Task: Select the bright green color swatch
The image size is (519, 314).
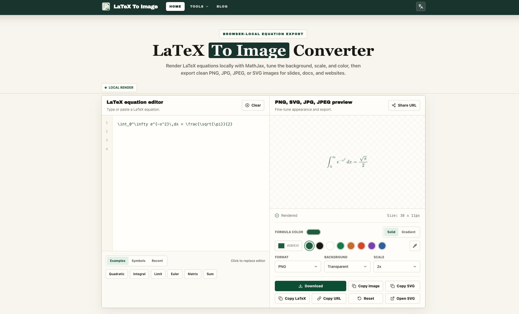Action: pyautogui.click(x=340, y=246)
